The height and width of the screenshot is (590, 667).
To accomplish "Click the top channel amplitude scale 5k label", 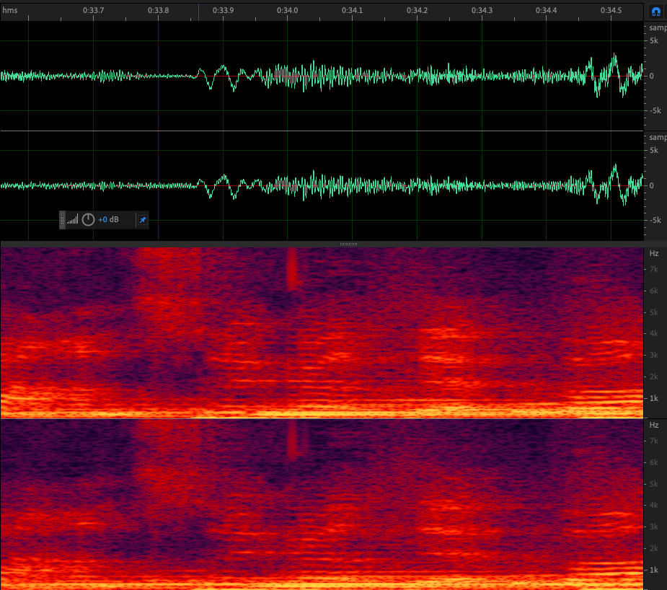I will 654,41.
